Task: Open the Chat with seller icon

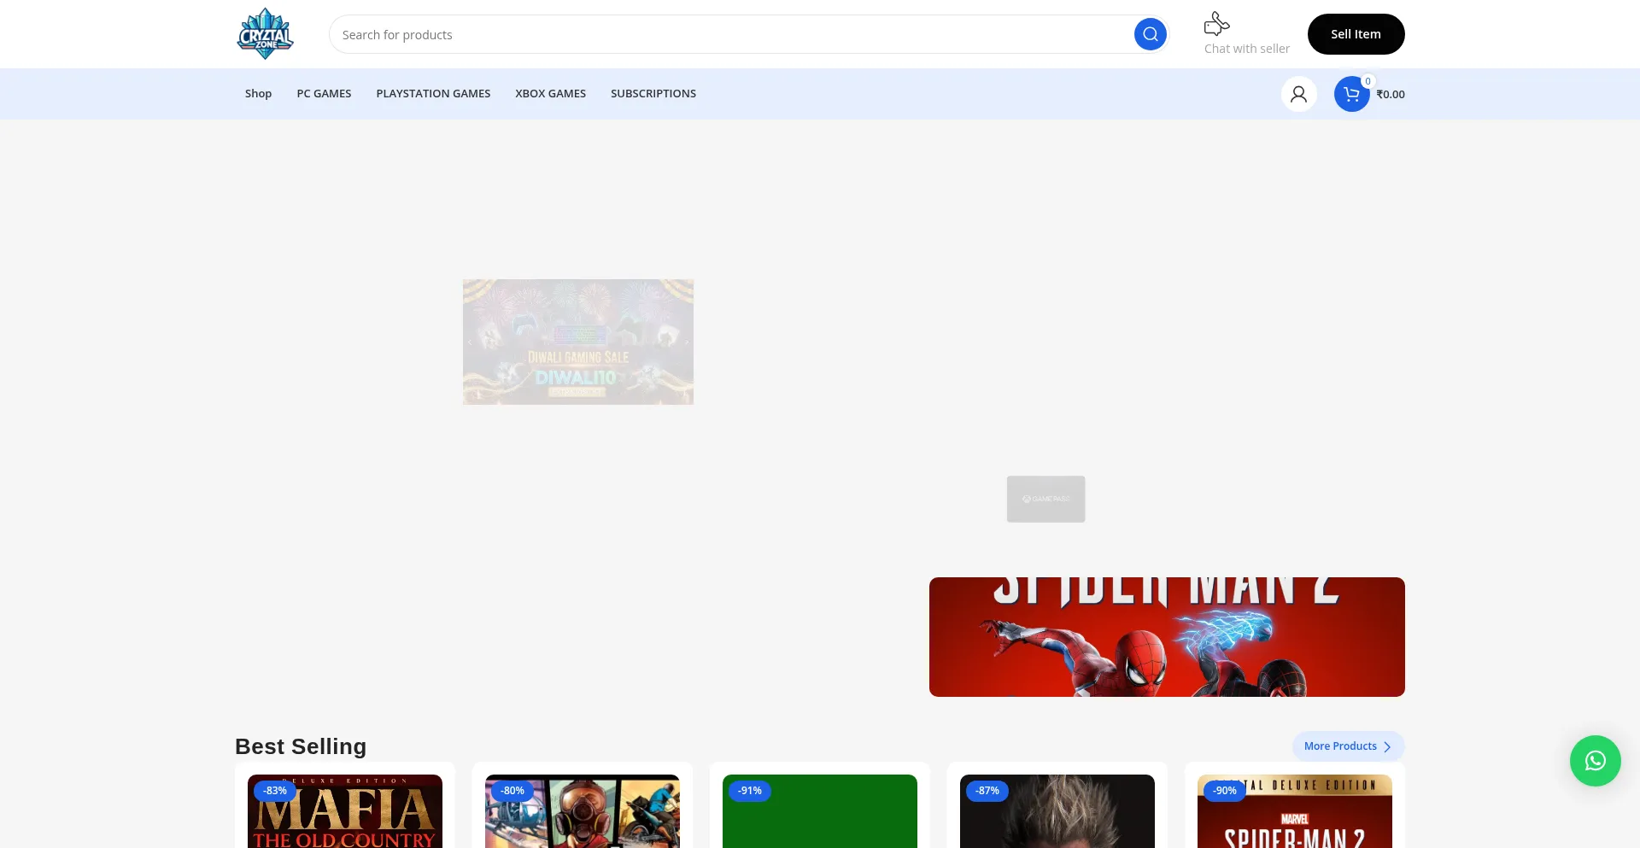Action: point(1216,24)
